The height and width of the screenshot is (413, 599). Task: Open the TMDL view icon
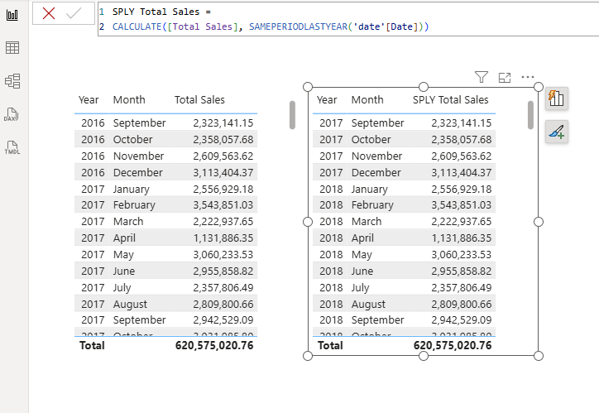(x=12, y=147)
